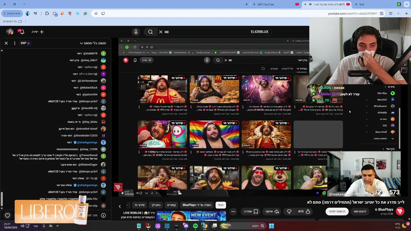Screen dimensions: 411x231
Task: Reload the page in the browser
Action: [x=391, y=13]
